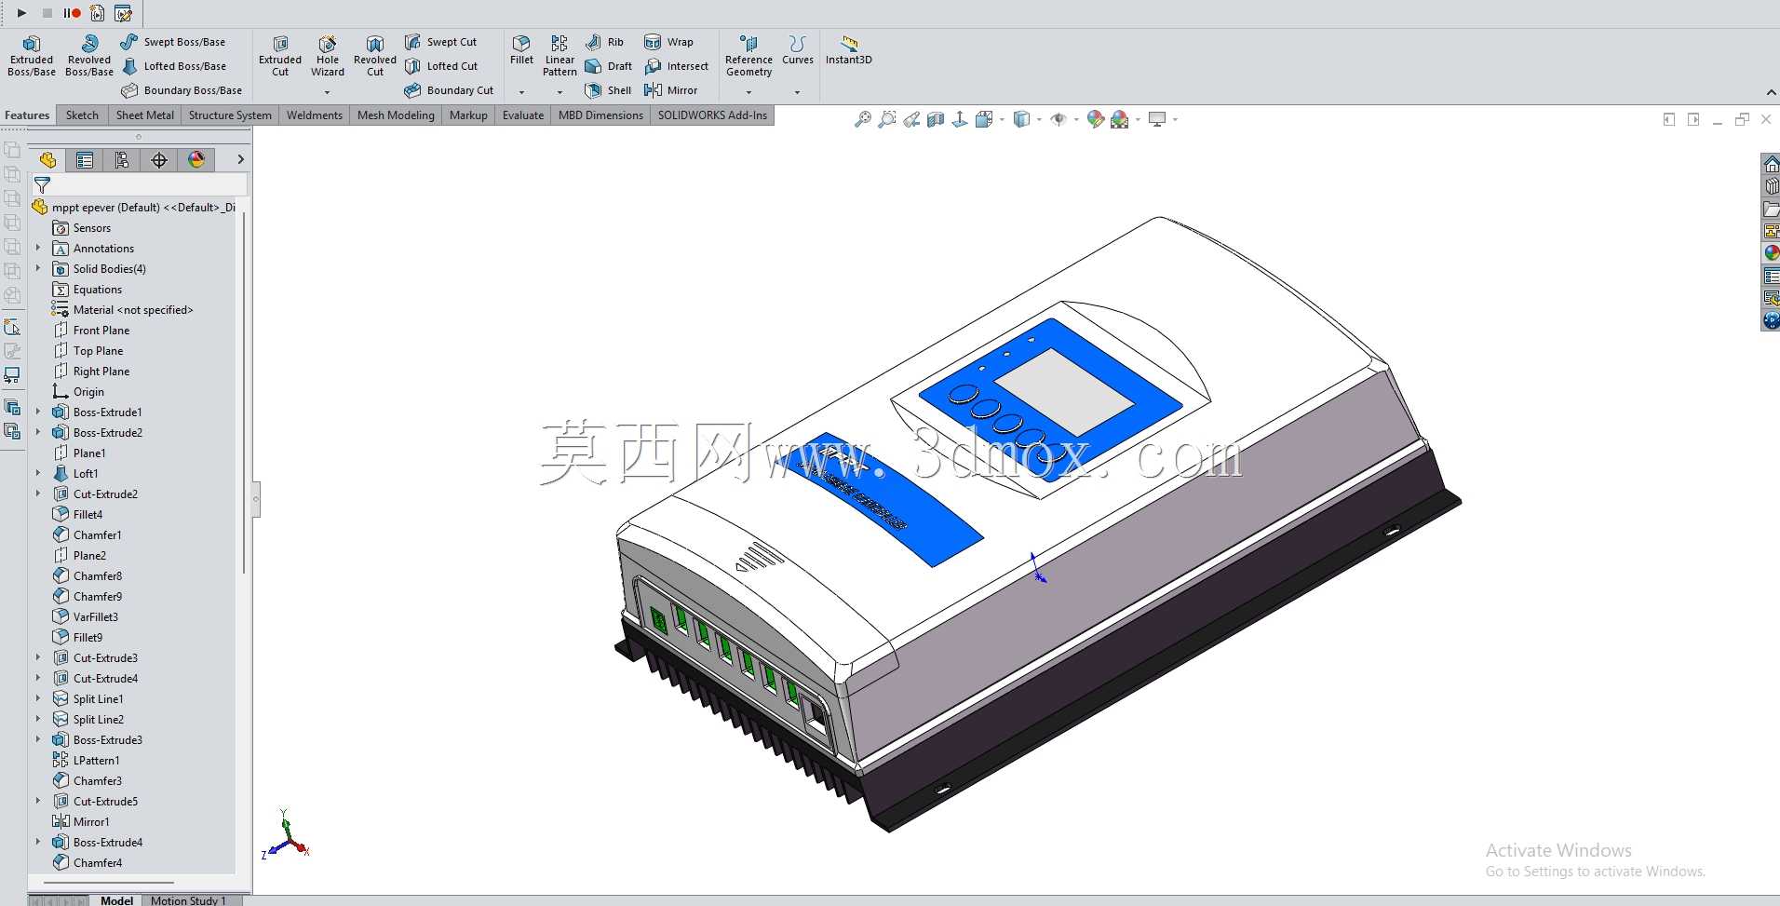Open the FeatureManager design tree tab
Image resolution: width=1780 pixels, height=906 pixels.
pyautogui.click(x=47, y=160)
